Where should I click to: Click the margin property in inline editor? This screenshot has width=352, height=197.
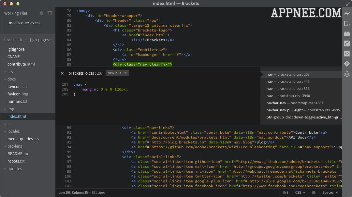point(89,90)
